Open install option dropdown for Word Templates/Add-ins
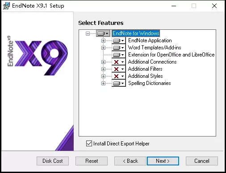226x173 pixels. tap(119, 48)
